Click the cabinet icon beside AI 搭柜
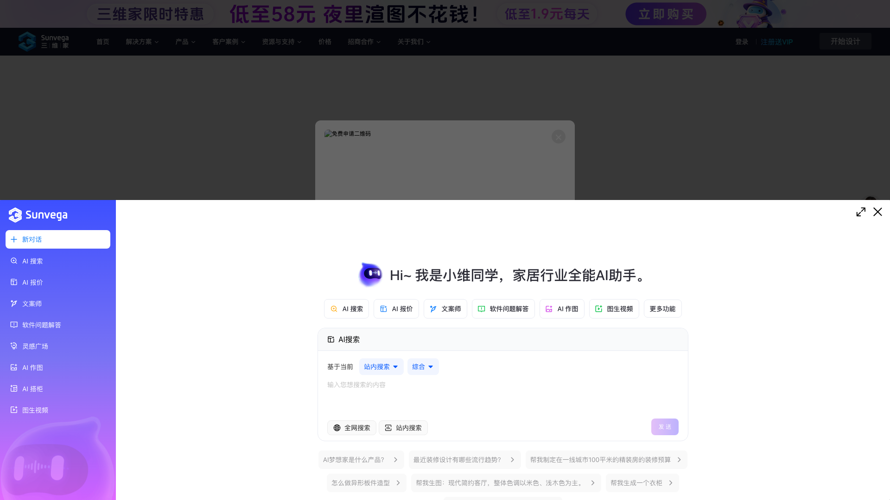The width and height of the screenshot is (890, 500). point(14,388)
